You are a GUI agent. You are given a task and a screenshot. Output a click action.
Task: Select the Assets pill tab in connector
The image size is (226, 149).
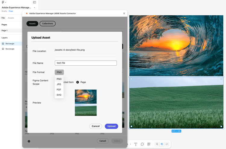click(32, 23)
